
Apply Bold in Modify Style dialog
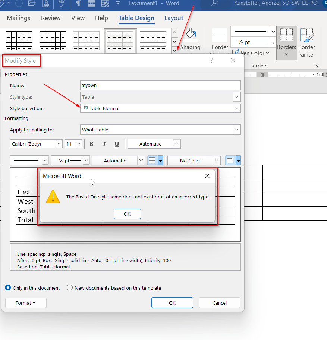pos(91,144)
